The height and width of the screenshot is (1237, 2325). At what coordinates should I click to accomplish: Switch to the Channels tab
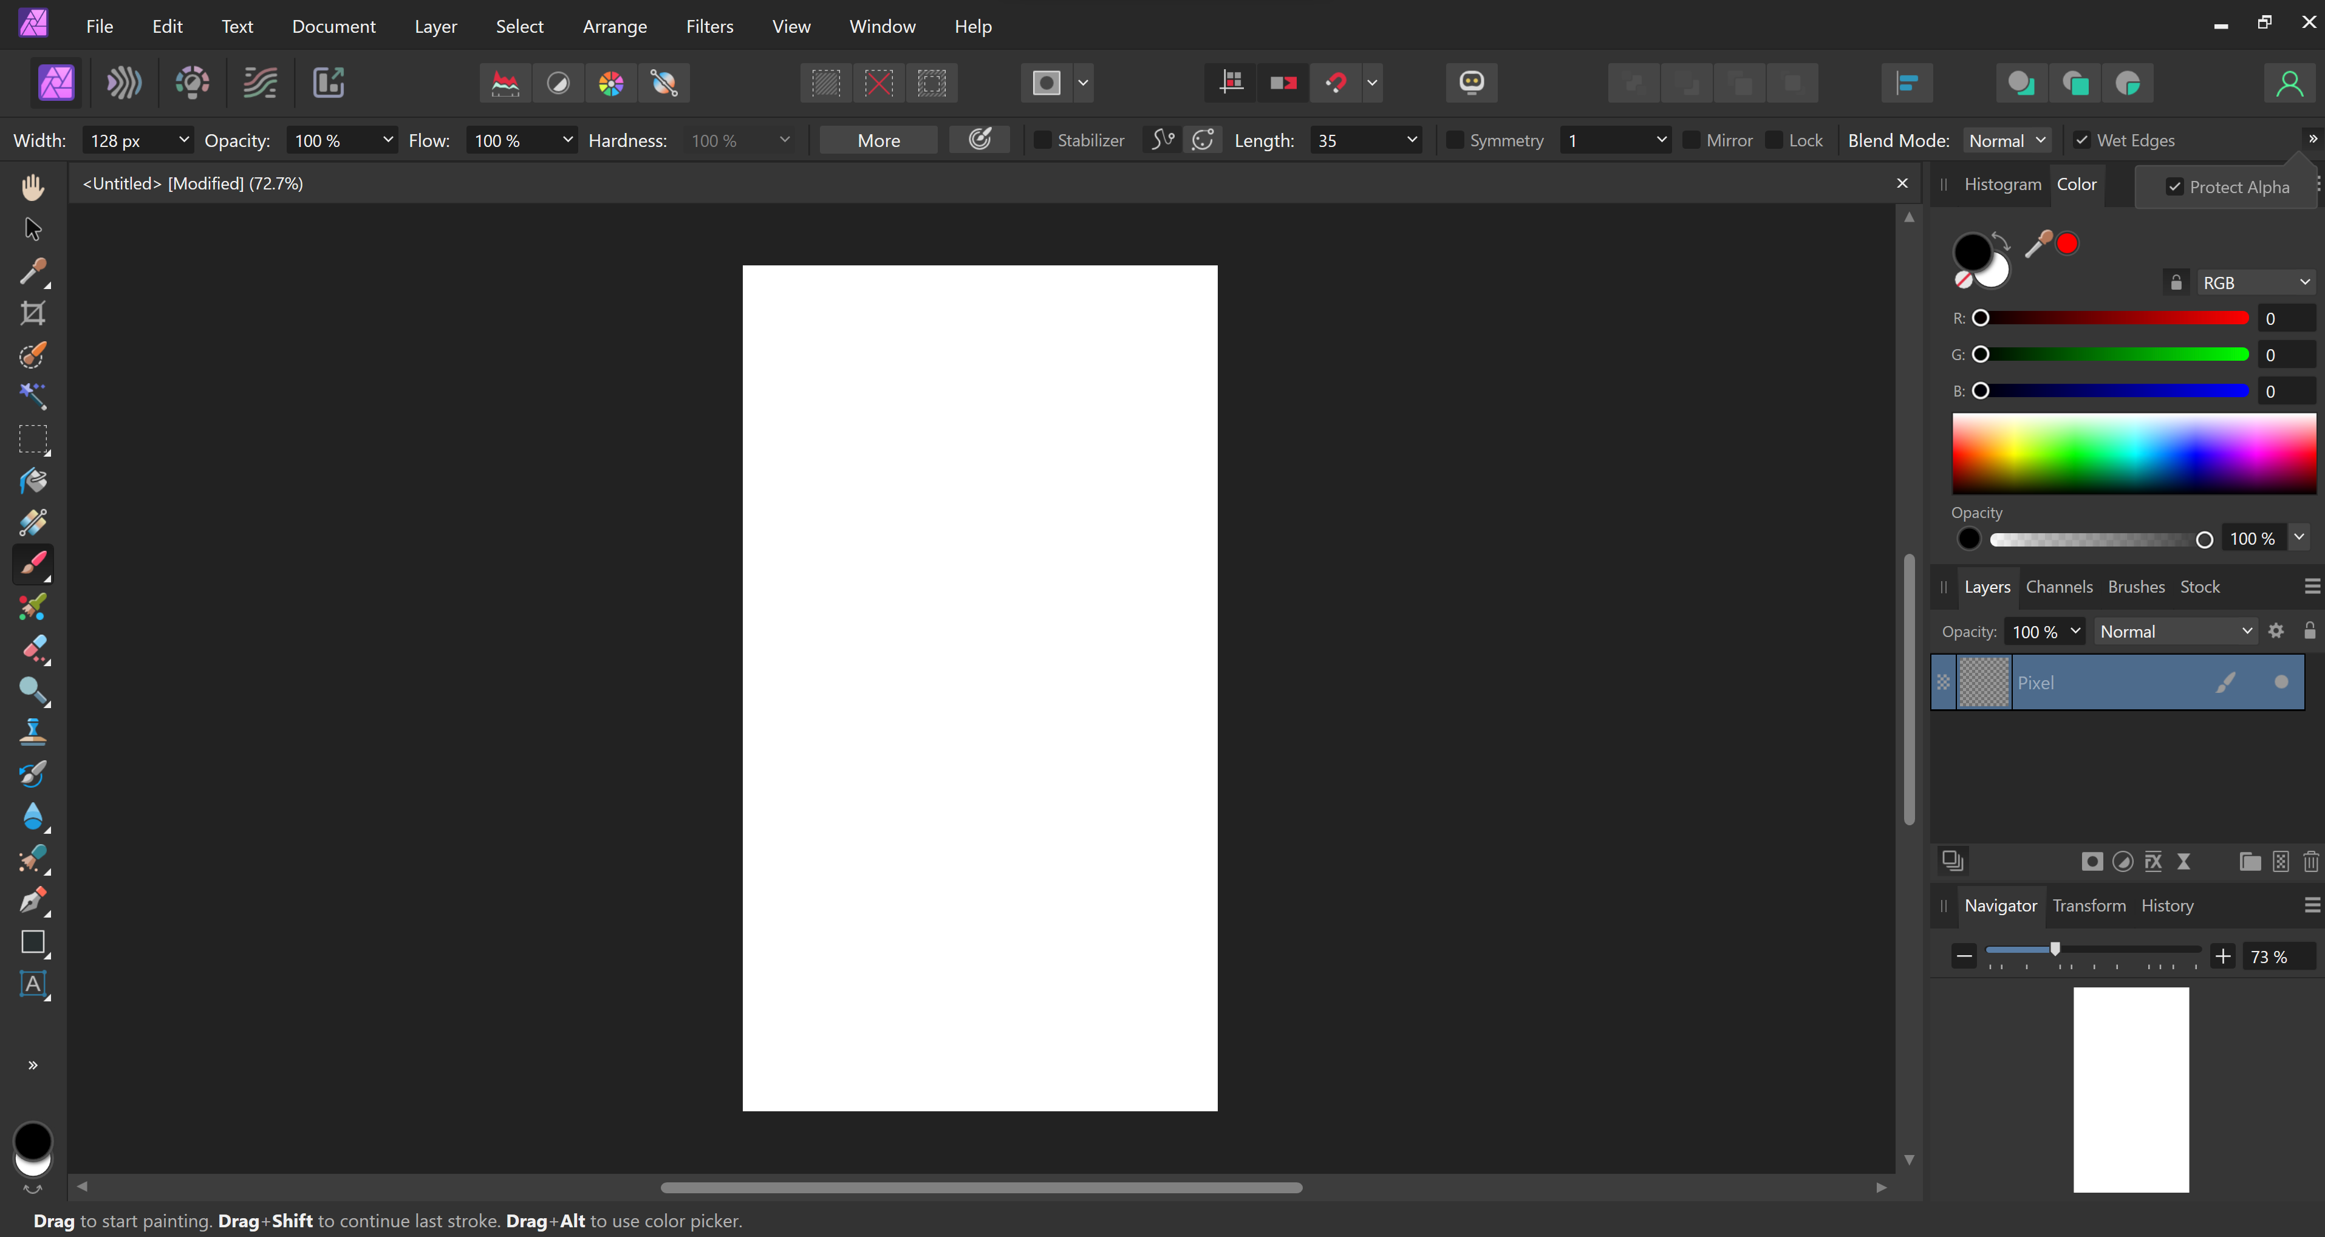2059,587
